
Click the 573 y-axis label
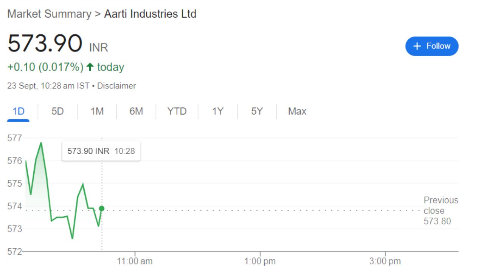[15, 229]
